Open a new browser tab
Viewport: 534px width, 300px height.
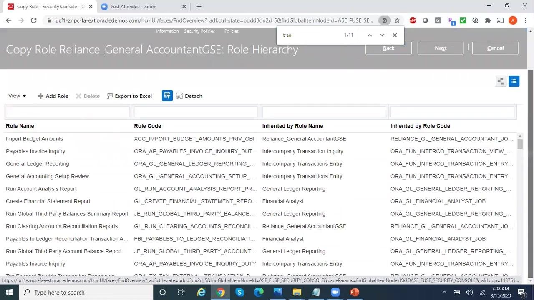pyautogui.click(x=199, y=7)
